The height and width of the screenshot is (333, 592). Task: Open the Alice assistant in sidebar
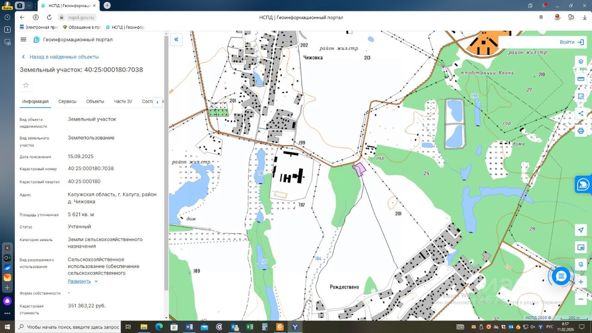[7, 301]
